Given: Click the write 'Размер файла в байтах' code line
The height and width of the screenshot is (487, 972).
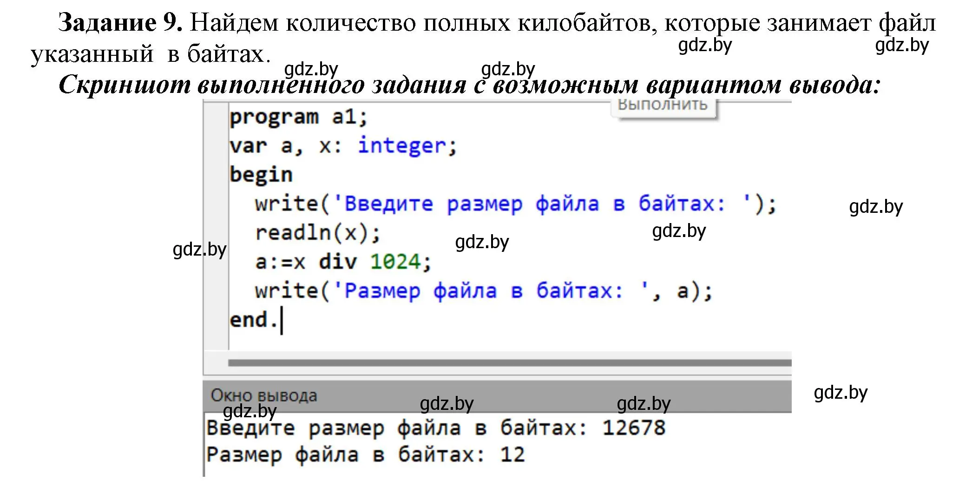Looking at the screenshot, I should click(484, 291).
